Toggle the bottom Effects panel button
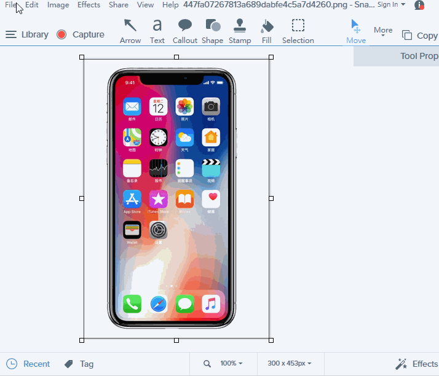 pos(417,364)
